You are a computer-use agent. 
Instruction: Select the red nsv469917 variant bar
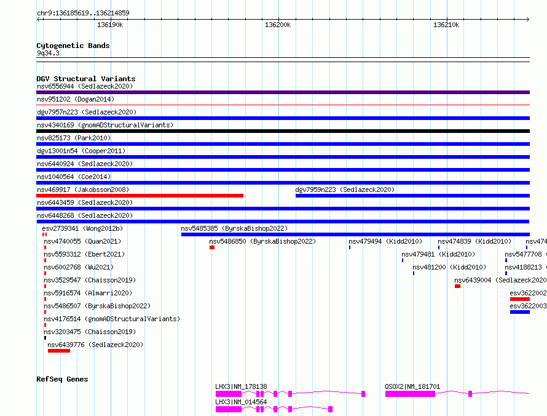(x=140, y=196)
